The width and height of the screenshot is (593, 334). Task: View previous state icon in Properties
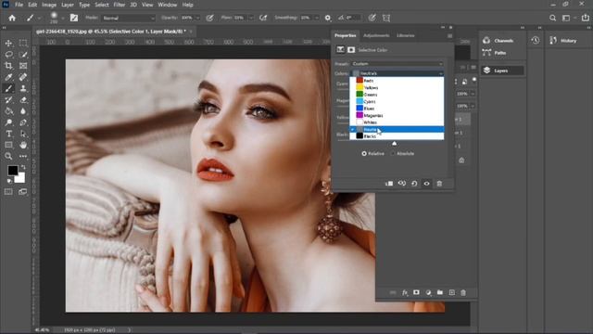[x=401, y=184]
